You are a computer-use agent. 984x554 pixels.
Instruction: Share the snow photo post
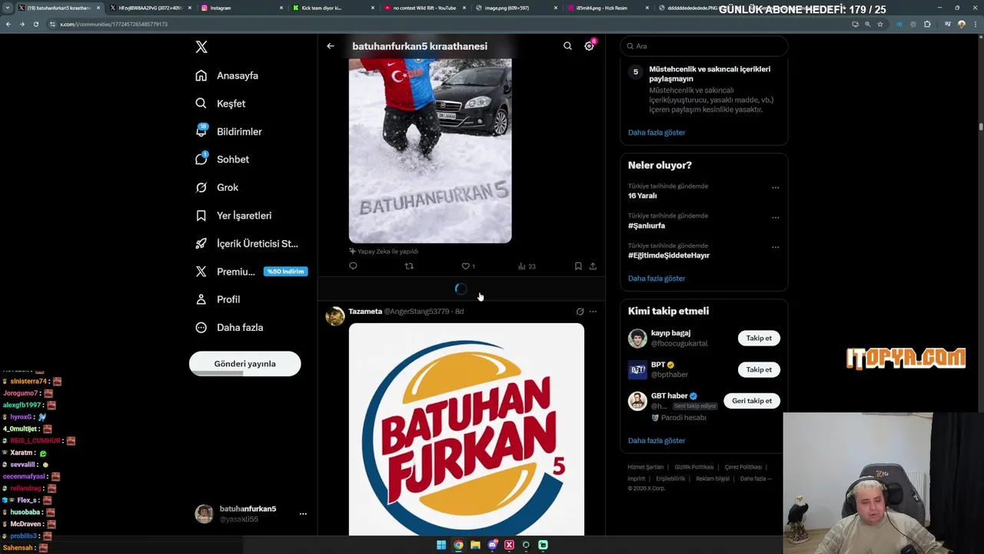593,266
